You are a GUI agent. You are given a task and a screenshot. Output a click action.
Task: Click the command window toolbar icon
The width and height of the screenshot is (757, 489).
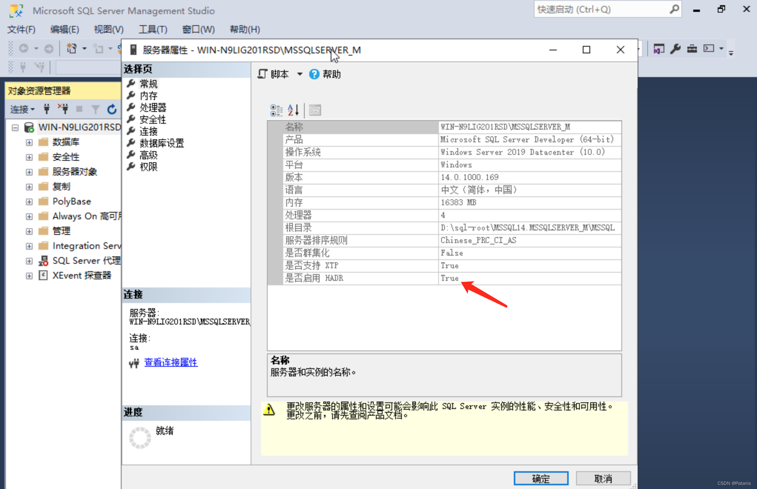[x=709, y=49]
